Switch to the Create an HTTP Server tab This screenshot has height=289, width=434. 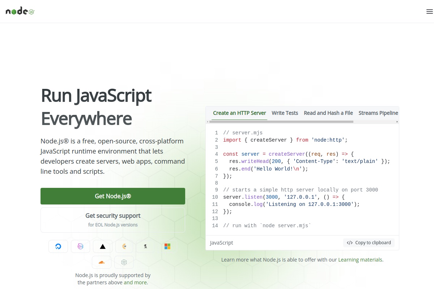point(239,113)
